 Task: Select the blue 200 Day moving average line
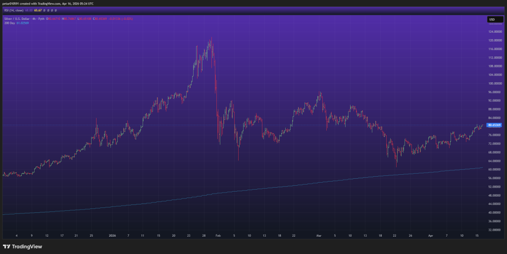point(243,190)
